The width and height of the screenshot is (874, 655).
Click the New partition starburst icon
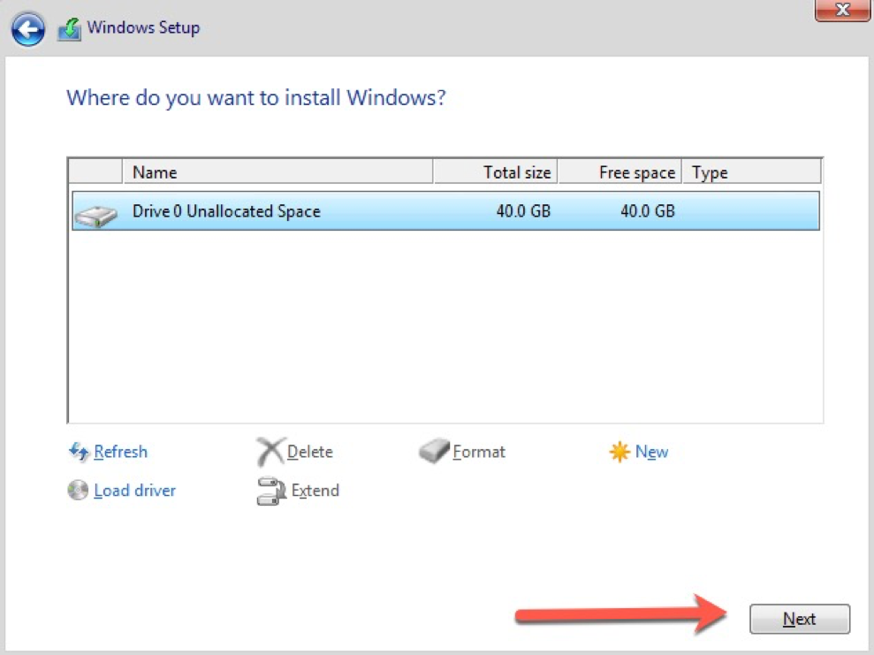tap(619, 452)
